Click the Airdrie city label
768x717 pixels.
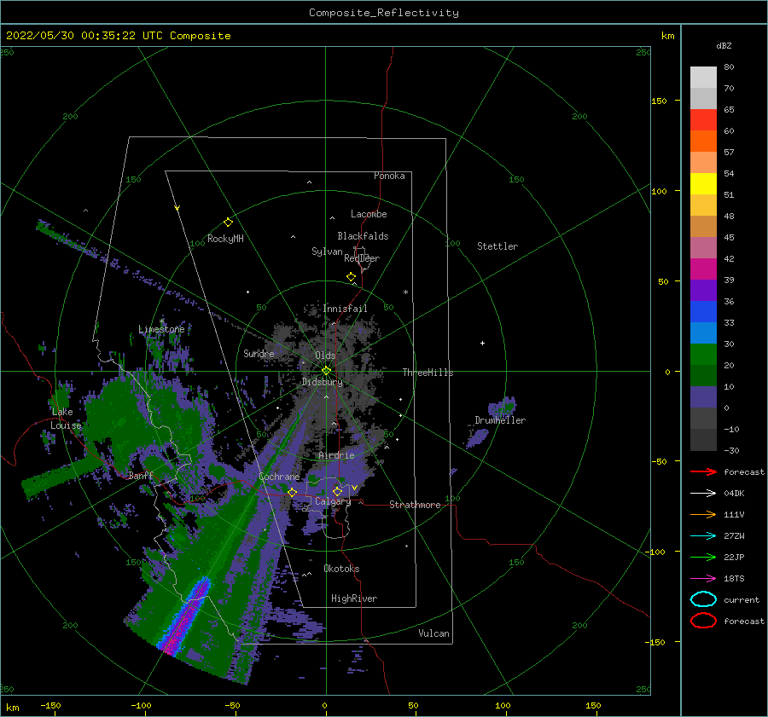pyautogui.click(x=336, y=455)
